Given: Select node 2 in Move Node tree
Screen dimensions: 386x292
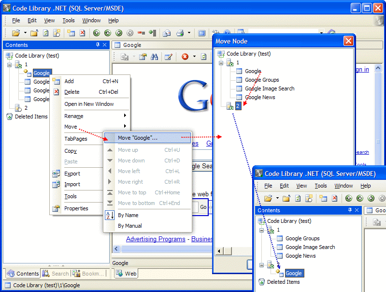Looking at the screenshot, I should coord(238,106).
